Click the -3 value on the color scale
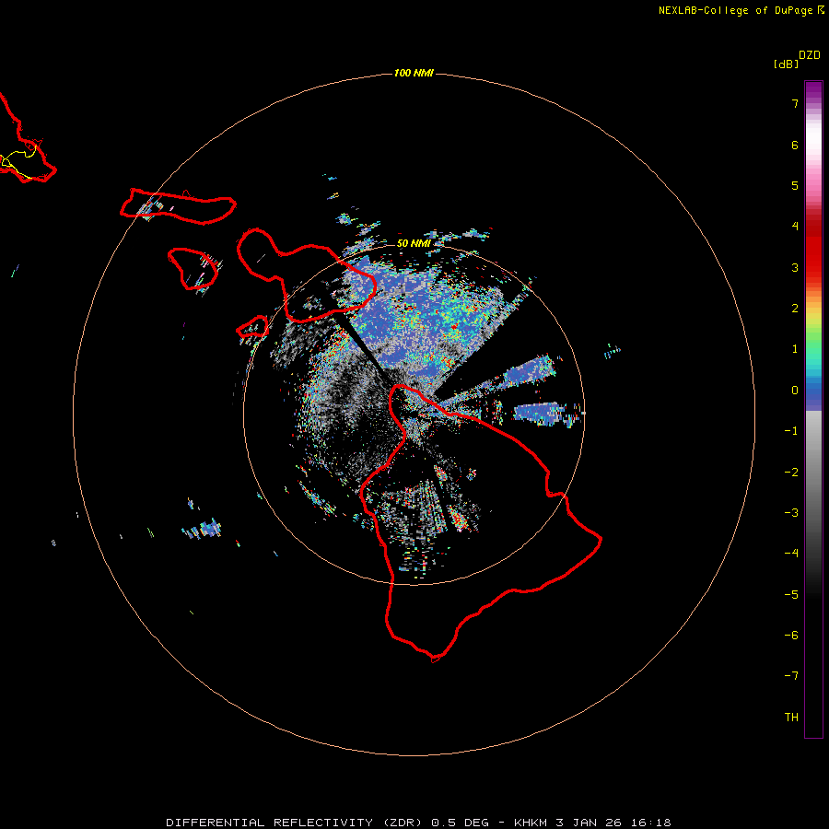 coord(791,513)
